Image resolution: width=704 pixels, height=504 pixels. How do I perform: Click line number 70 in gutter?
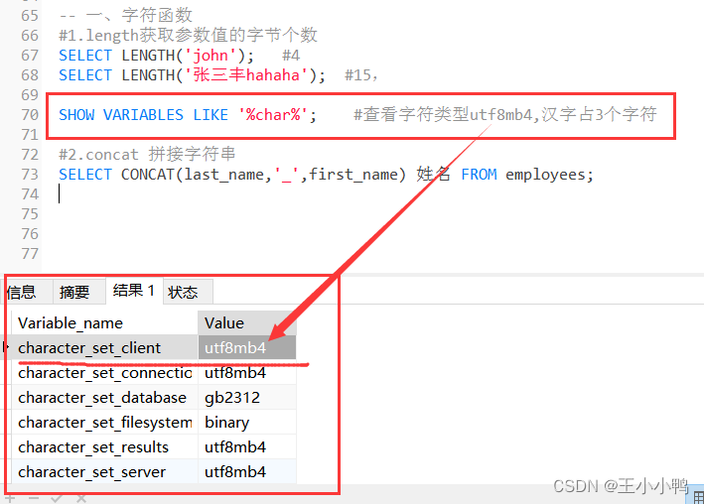click(x=30, y=114)
